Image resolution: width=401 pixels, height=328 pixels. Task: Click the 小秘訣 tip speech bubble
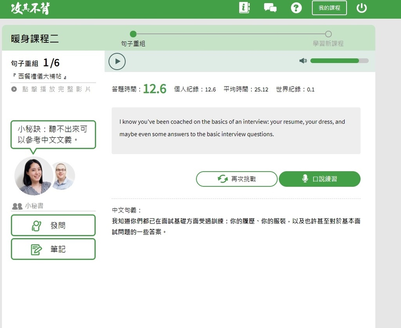pos(53,134)
